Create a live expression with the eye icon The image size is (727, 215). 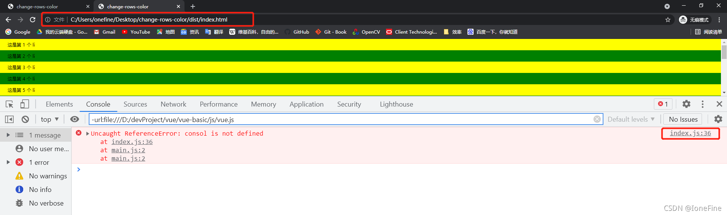click(75, 119)
